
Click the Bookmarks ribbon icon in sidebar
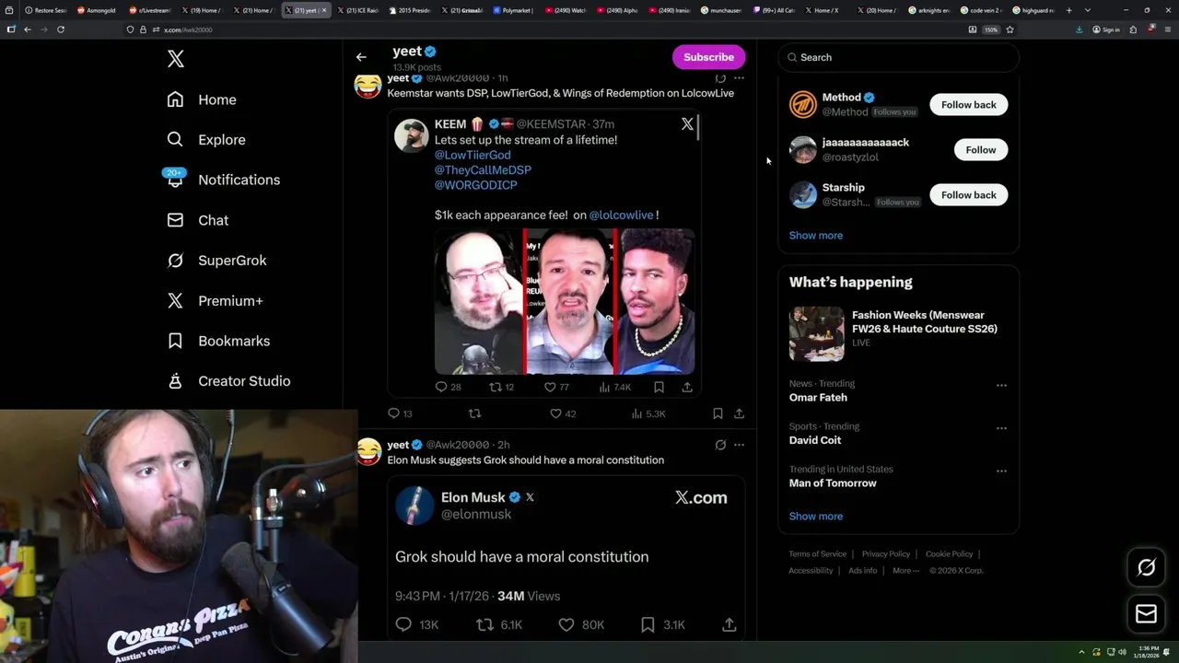175,341
